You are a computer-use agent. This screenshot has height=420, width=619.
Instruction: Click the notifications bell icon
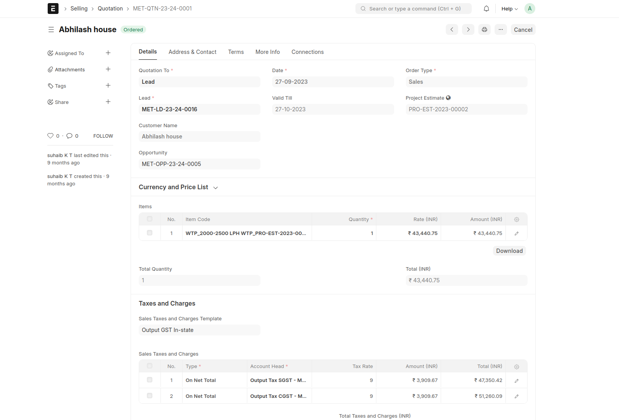coord(486,9)
